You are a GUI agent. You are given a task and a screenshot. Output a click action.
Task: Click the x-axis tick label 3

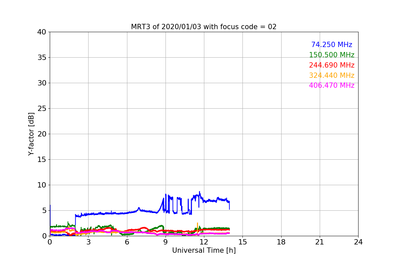tap(88, 242)
